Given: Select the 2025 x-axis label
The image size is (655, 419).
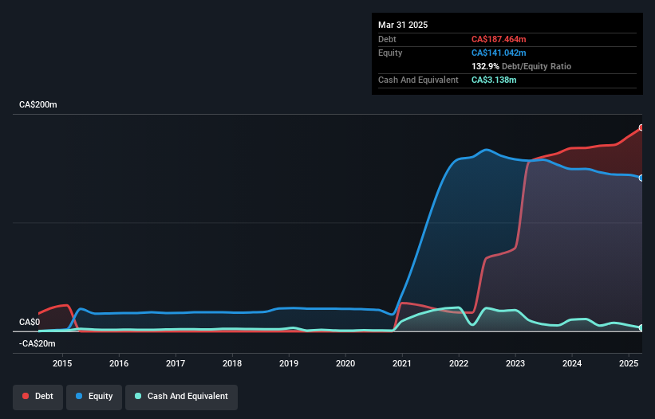Looking at the screenshot, I should click(629, 363).
